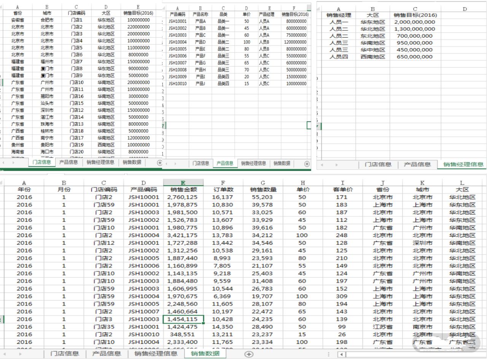Screen dimensions: 487x359
Task: Select cell with value 2,760,125
Action: [183, 197]
